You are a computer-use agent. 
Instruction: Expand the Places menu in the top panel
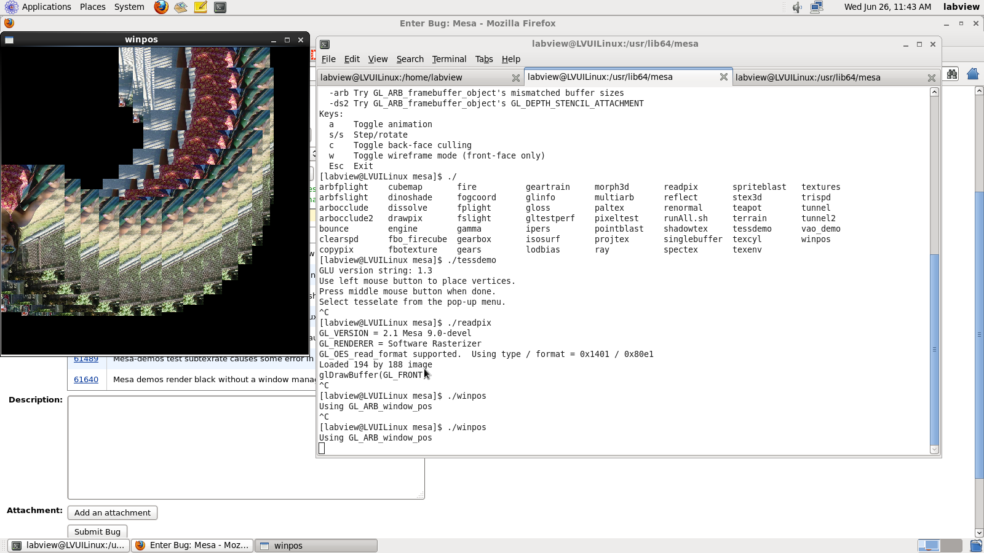(92, 7)
